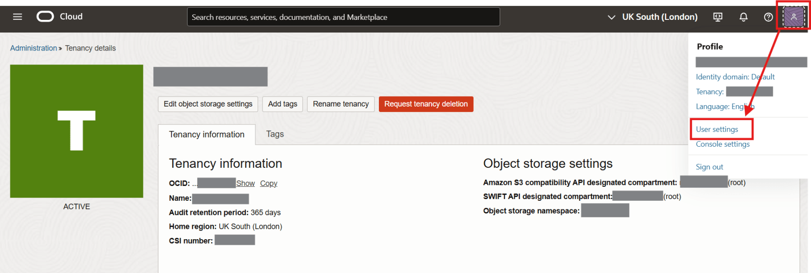Show the hidden tenancy OCID
The image size is (811, 273).
(x=245, y=183)
